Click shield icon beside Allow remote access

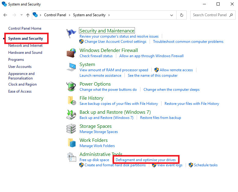point(157,70)
